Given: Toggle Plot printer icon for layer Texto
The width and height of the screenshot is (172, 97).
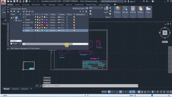Looking at the screenshot, I should tap(42, 30).
